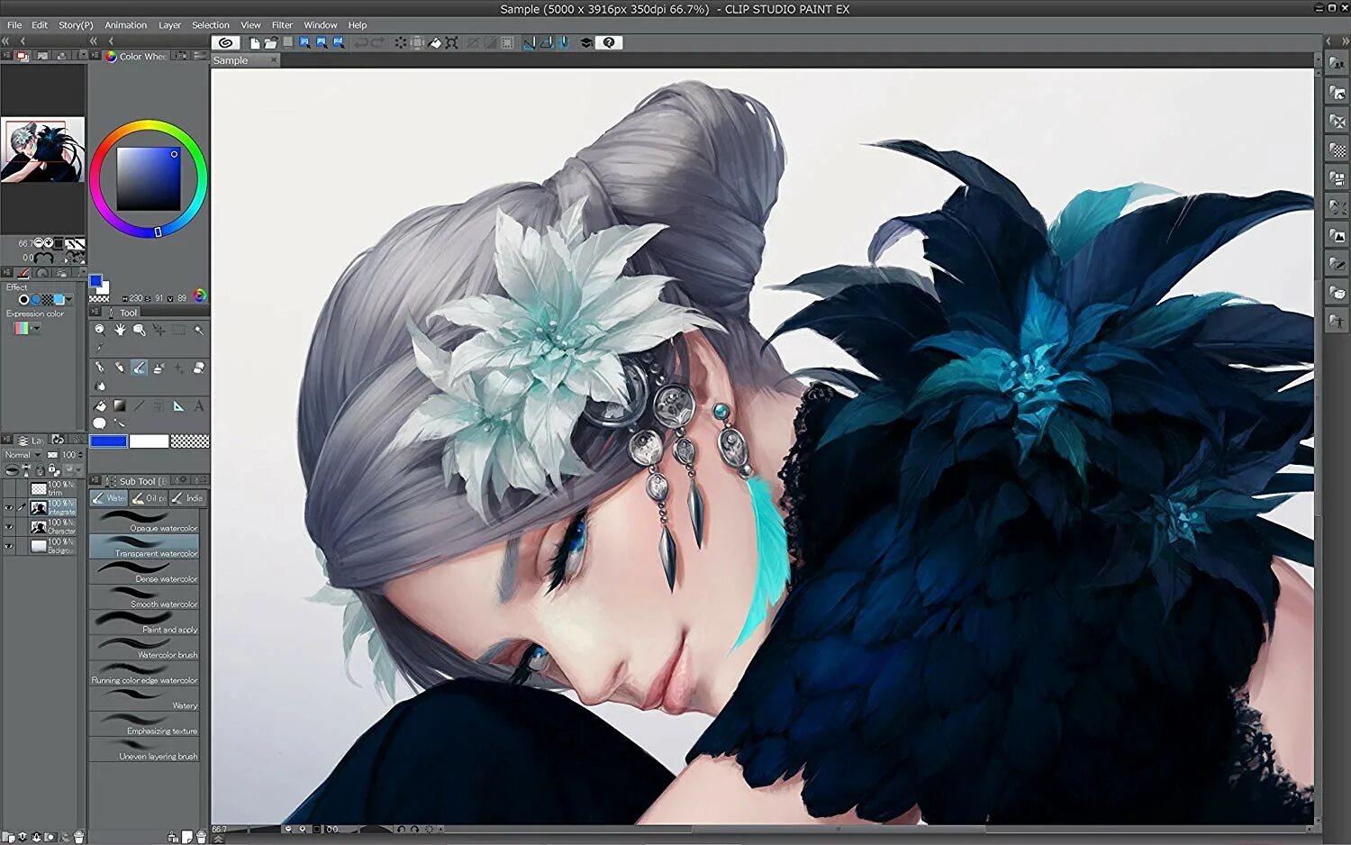The width and height of the screenshot is (1351, 845).
Task: Select the Fill bucket tool
Action: [x=100, y=405]
